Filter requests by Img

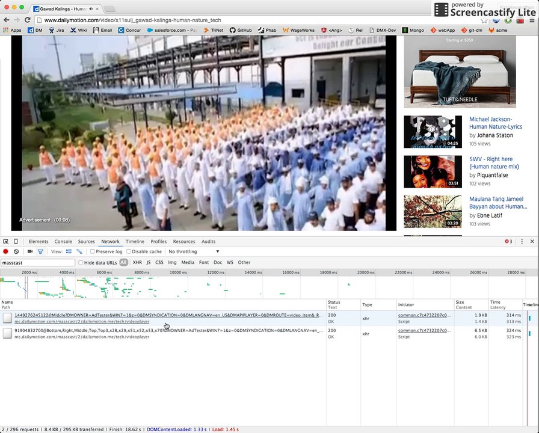tap(172, 263)
